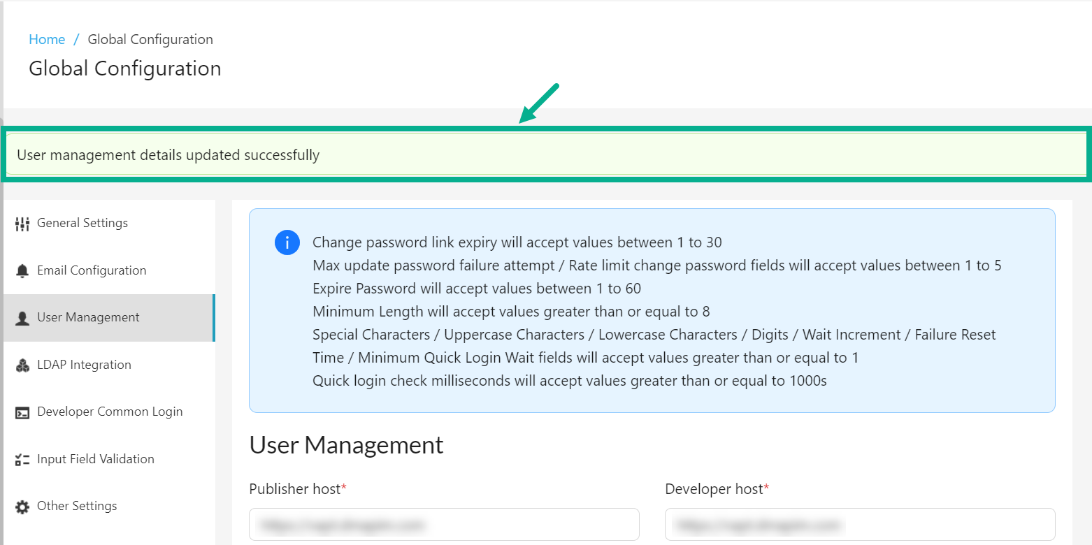Click the Publisher host input field
This screenshot has width=1092, height=545.
(x=443, y=524)
